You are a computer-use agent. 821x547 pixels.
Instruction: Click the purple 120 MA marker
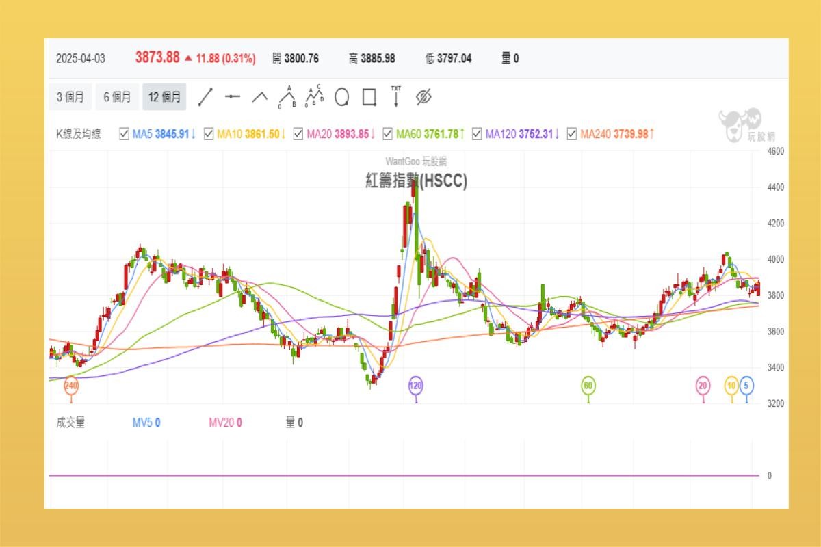coord(416,386)
